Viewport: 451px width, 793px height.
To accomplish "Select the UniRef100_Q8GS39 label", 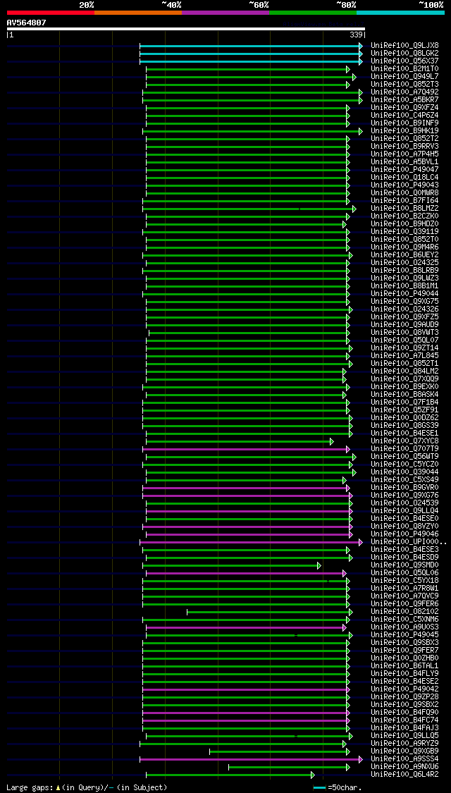I will (404, 425).
